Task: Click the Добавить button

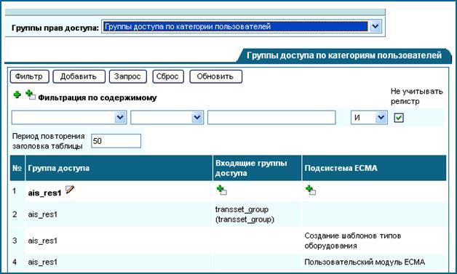Action: pos(79,76)
